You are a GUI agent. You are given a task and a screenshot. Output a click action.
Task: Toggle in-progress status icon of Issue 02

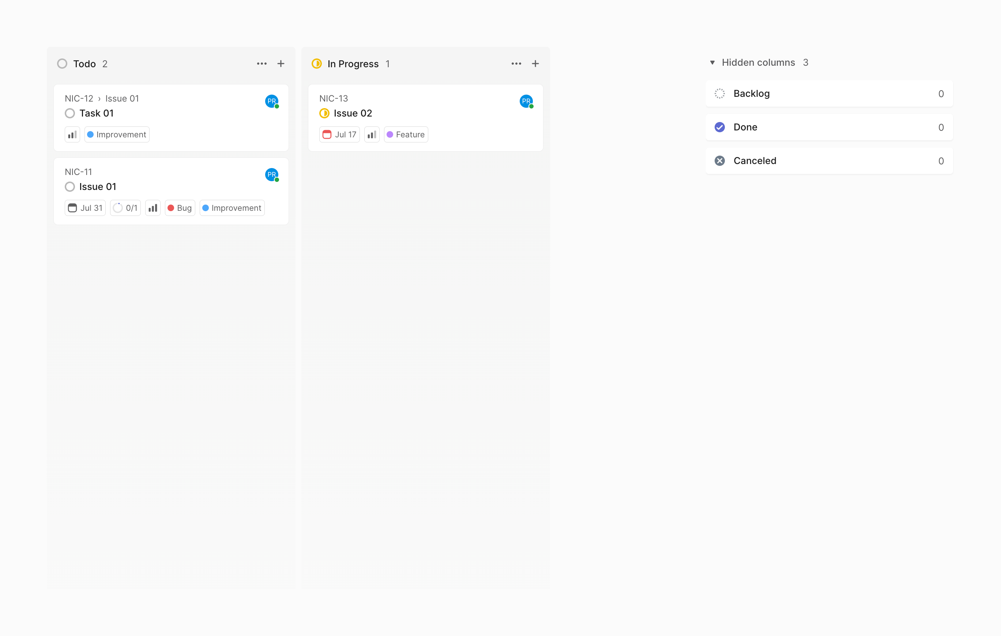click(324, 113)
